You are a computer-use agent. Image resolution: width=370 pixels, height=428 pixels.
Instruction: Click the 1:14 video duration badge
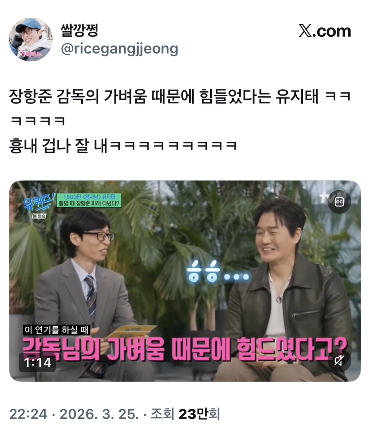pos(38,362)
